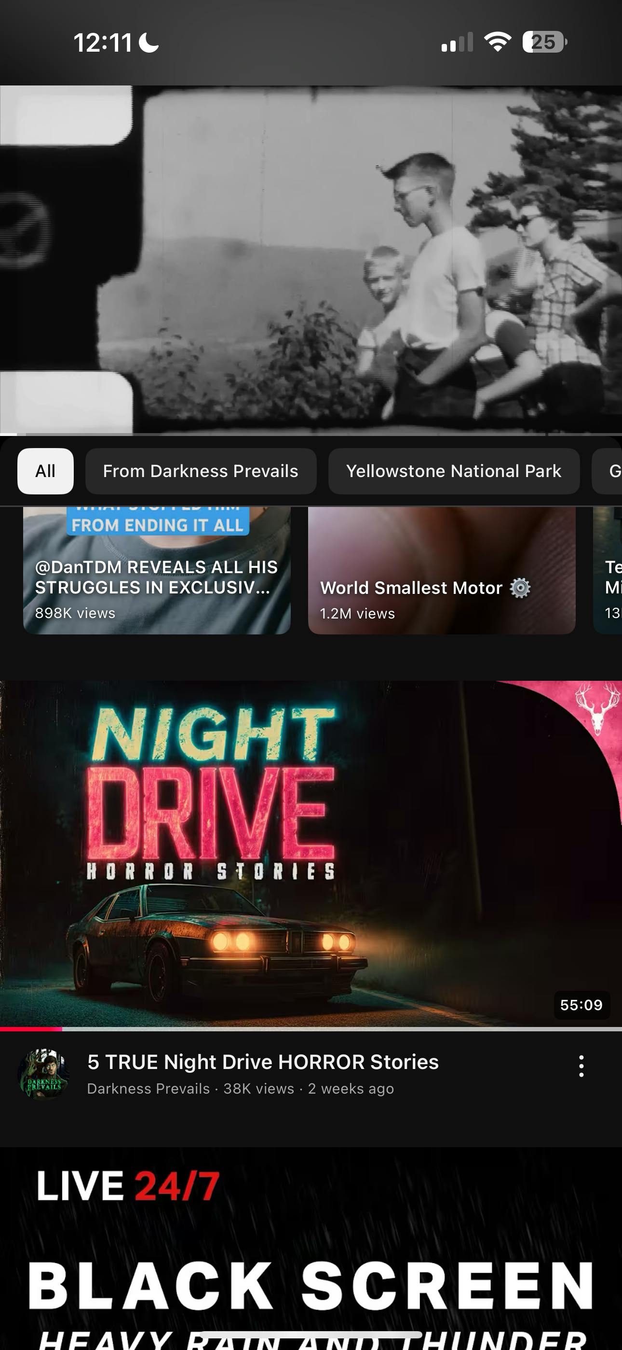
Task: Tap the moon Focus icon in status bar
Action: point(149,42)
